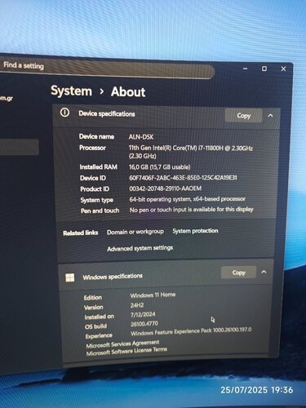Click the Device name value ALN-DSK
The width and height of the screenshot is (306, 408).
coord(141,136)
